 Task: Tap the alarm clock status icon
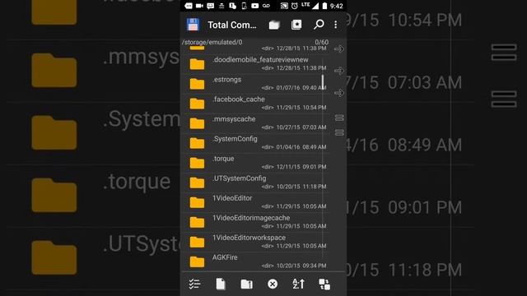click(x=295, y=6)
